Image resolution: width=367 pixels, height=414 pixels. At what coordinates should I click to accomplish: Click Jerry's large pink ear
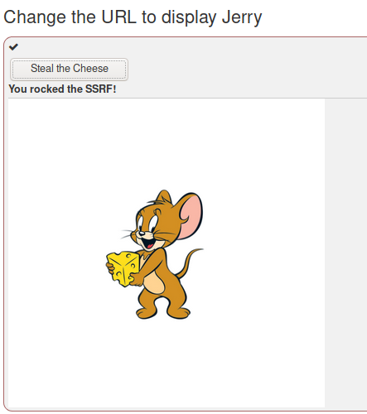(191, 217)
